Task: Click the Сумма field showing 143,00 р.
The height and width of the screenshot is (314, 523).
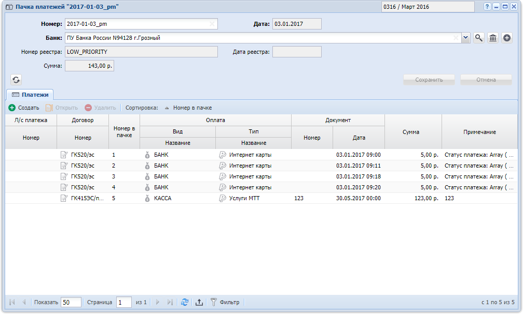Action: [89, 66]
